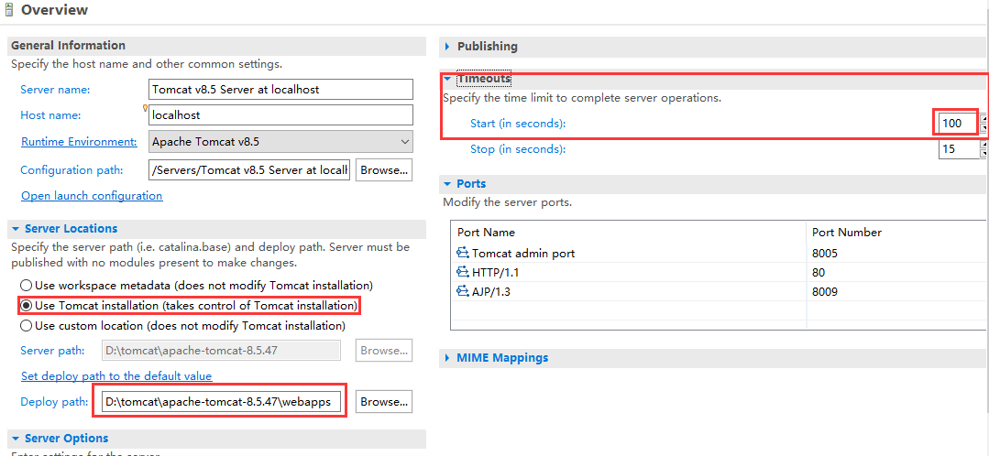Click the Stop (in seconds) label
The width and height of the screenshot is (989, 456).
point(518,149)
